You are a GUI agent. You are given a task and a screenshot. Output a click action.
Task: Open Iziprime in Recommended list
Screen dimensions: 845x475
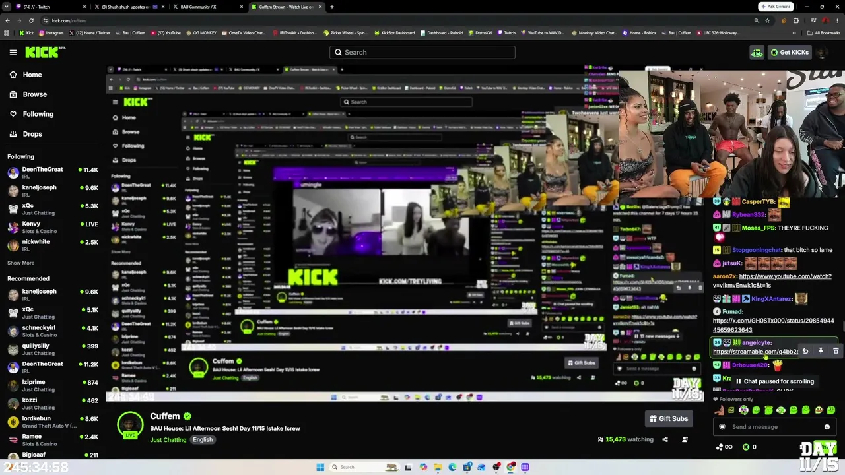(53, 385)
